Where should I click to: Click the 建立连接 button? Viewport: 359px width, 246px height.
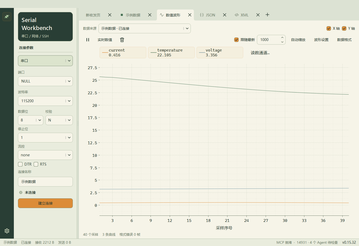tap(45, 203)
